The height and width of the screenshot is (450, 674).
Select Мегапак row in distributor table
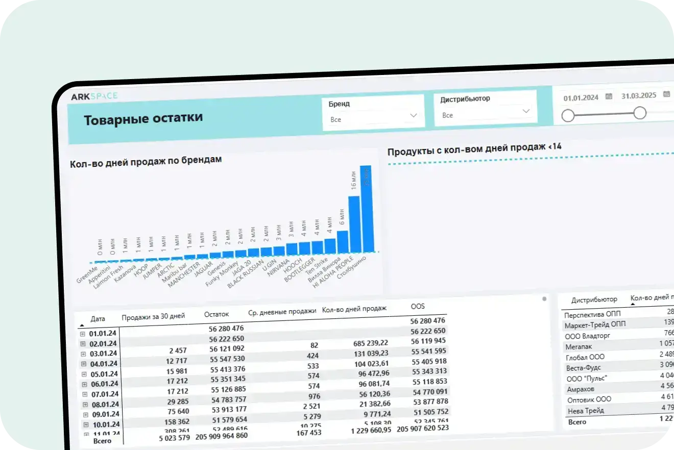pyautogui.click(x=579, y=347)
